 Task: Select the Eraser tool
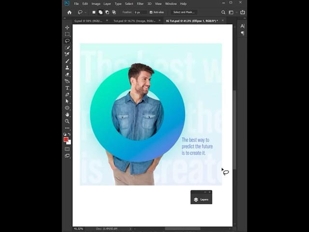(67, 74)
